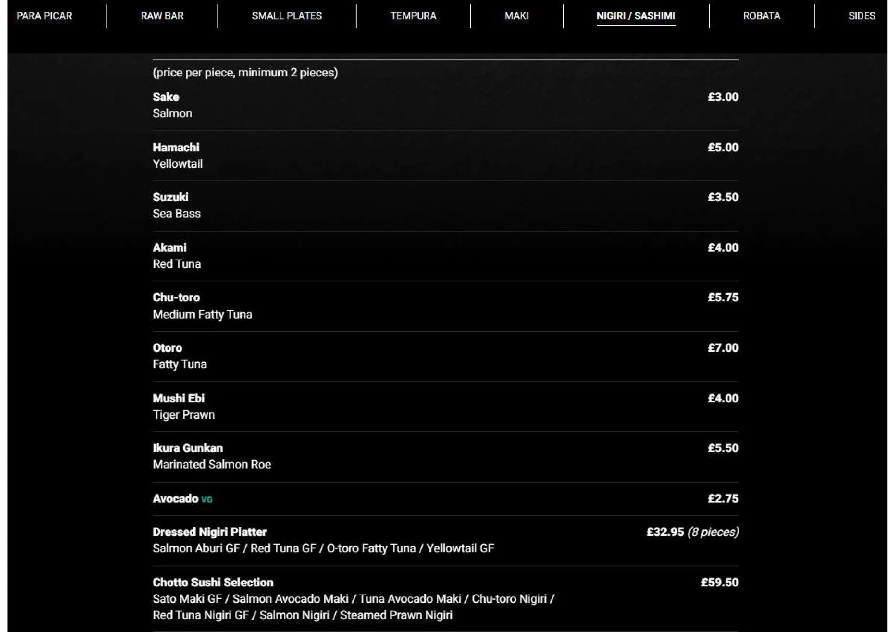Viewport: 894px width, 632px height.
Task: Select the Hamachi yellowtail item
Action: coord(446,155)
